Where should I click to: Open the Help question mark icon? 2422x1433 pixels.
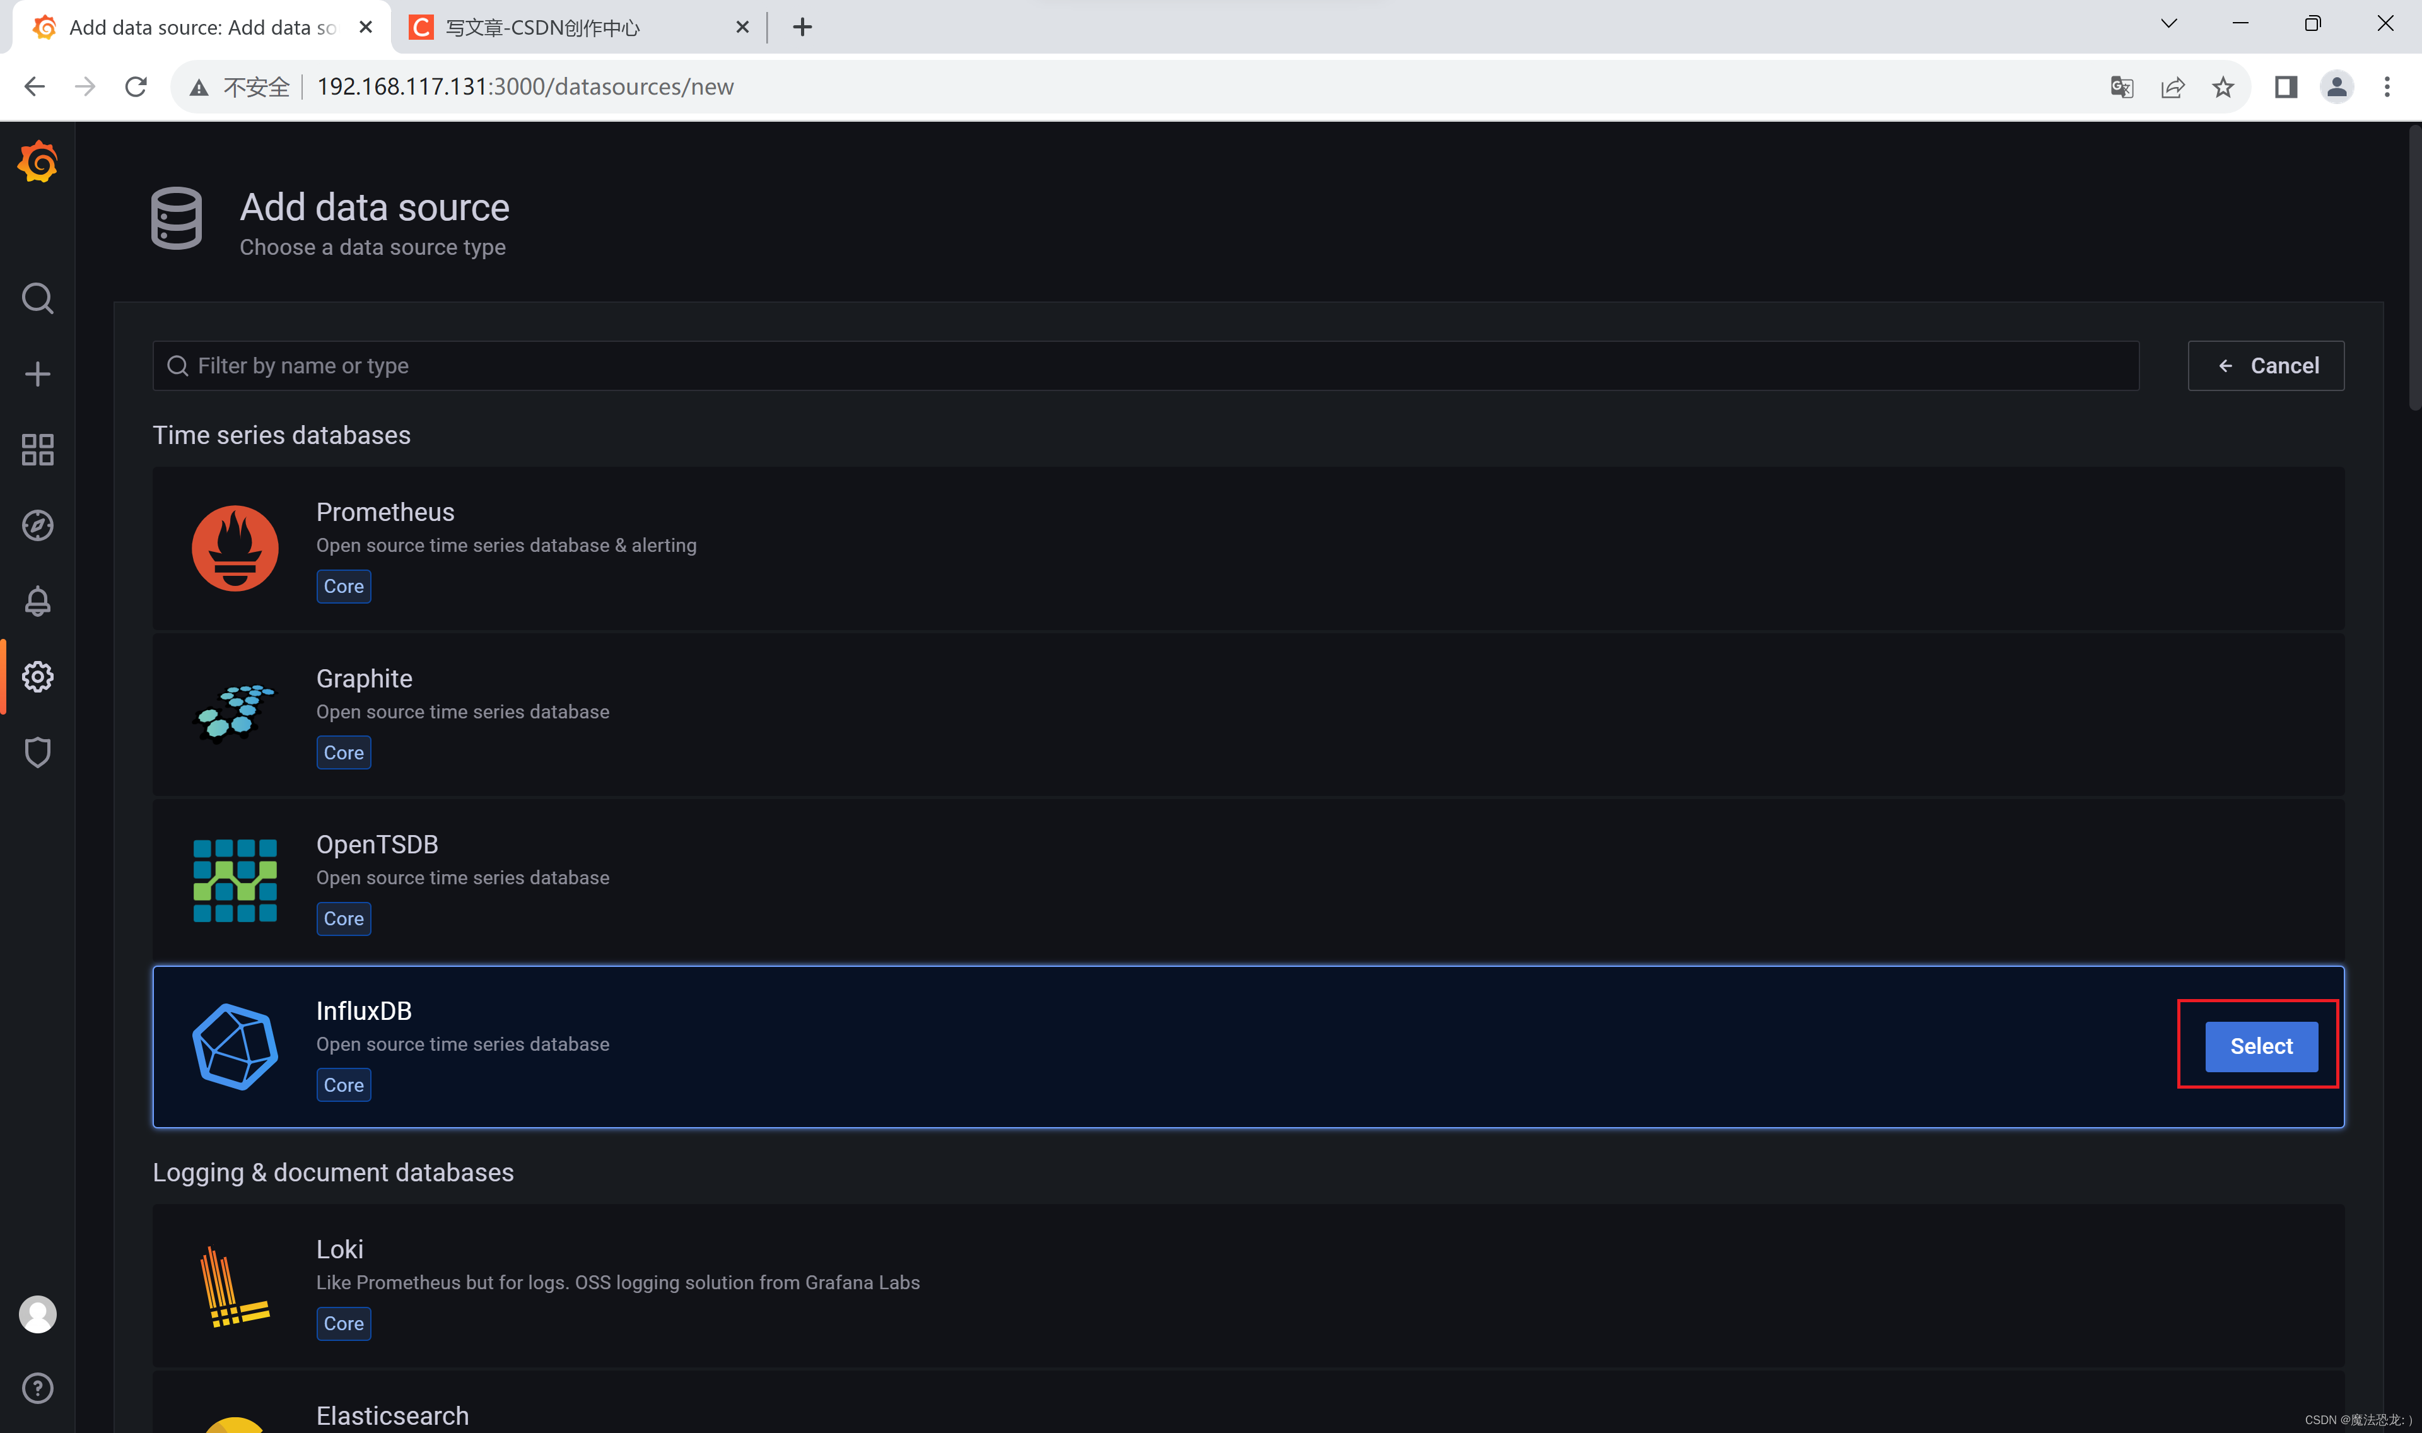pyautogui.click(x=38, y=1388)
